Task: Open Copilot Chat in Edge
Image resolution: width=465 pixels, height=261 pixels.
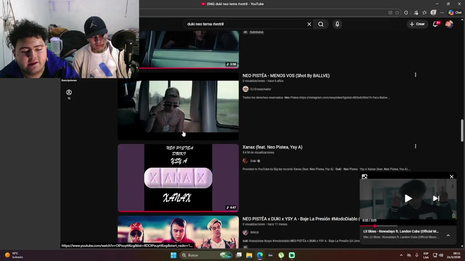Action: pyautogui.click(x=455, y=12)
